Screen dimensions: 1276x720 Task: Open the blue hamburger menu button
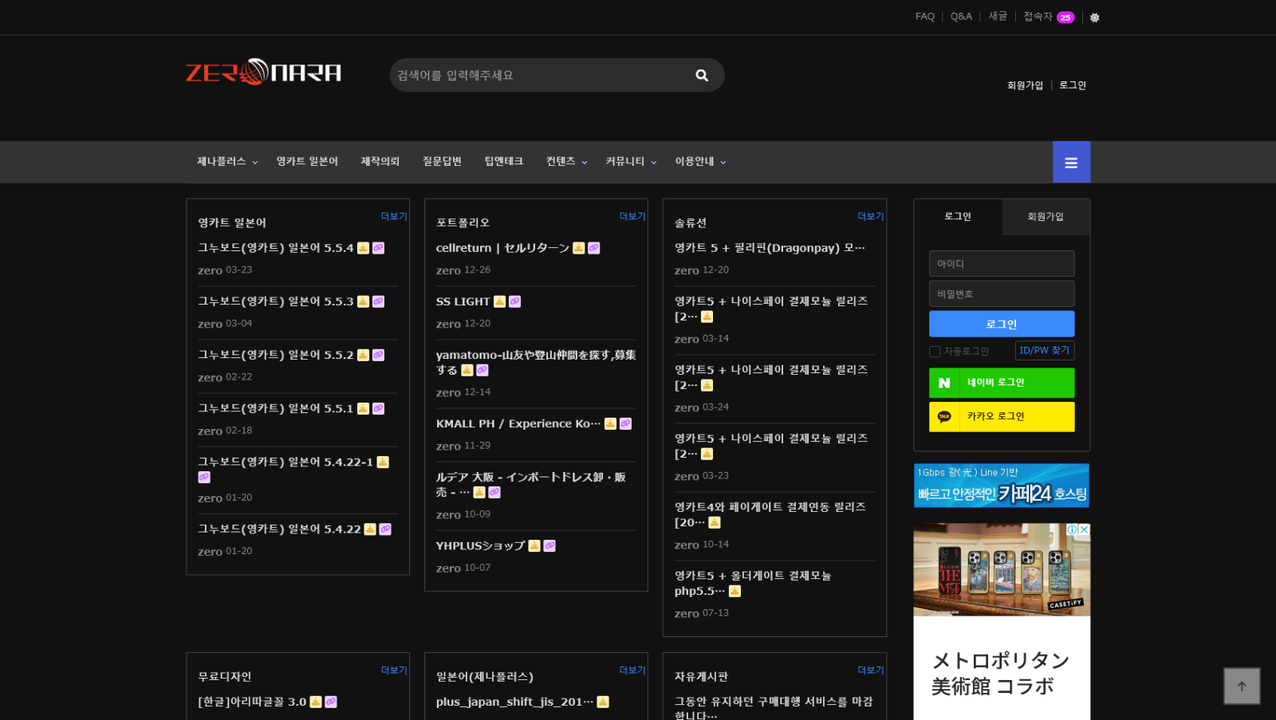[x=1071, y=163]
